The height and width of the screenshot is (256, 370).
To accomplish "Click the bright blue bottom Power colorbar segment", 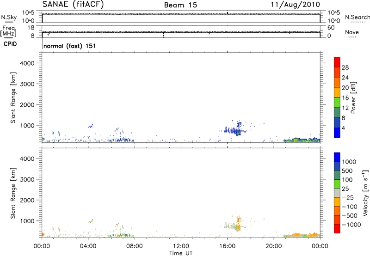I will click(337, 133).
